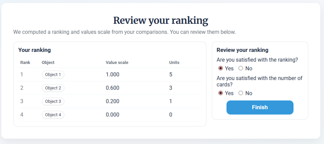
Task: Choose No for satisfied with number of cards
Action: (241, 93)
